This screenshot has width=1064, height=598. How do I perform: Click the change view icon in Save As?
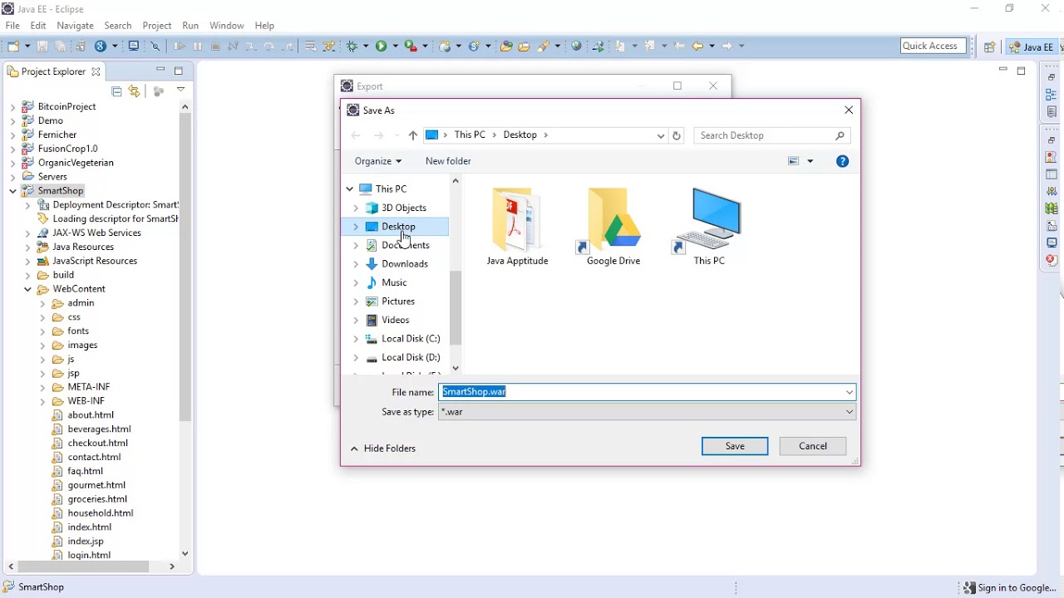point(794,161)
